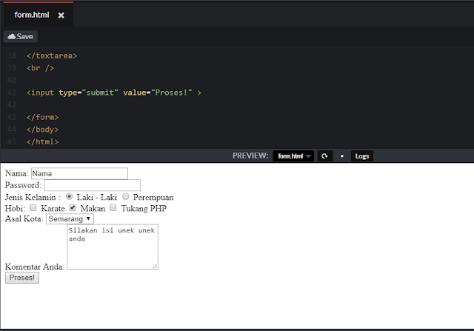Click the Komentar Anda: label

[x=35, y=267]
